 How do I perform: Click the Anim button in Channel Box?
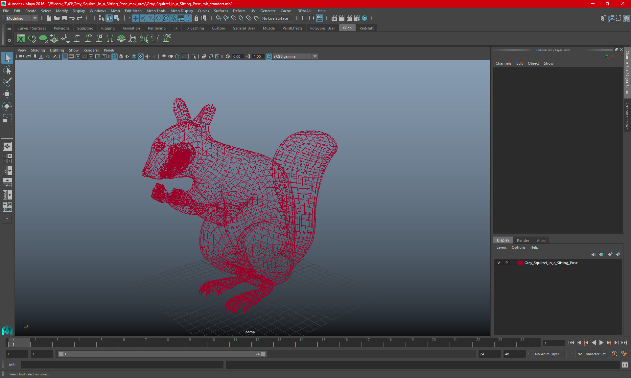coord(541,240)
